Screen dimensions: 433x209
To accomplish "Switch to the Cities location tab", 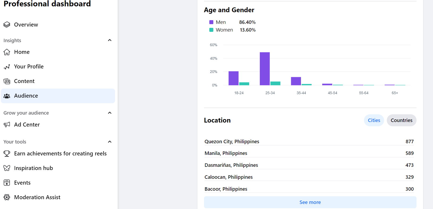I will pyautogui.click(x=374, y=120).
